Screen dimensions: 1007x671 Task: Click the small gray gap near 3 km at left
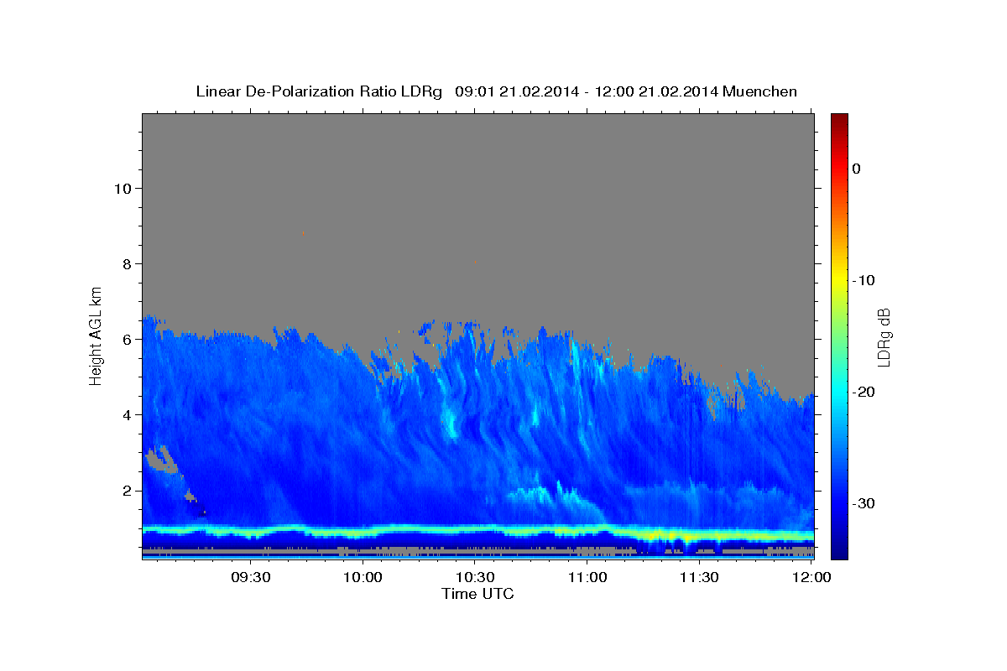[161, 459]
